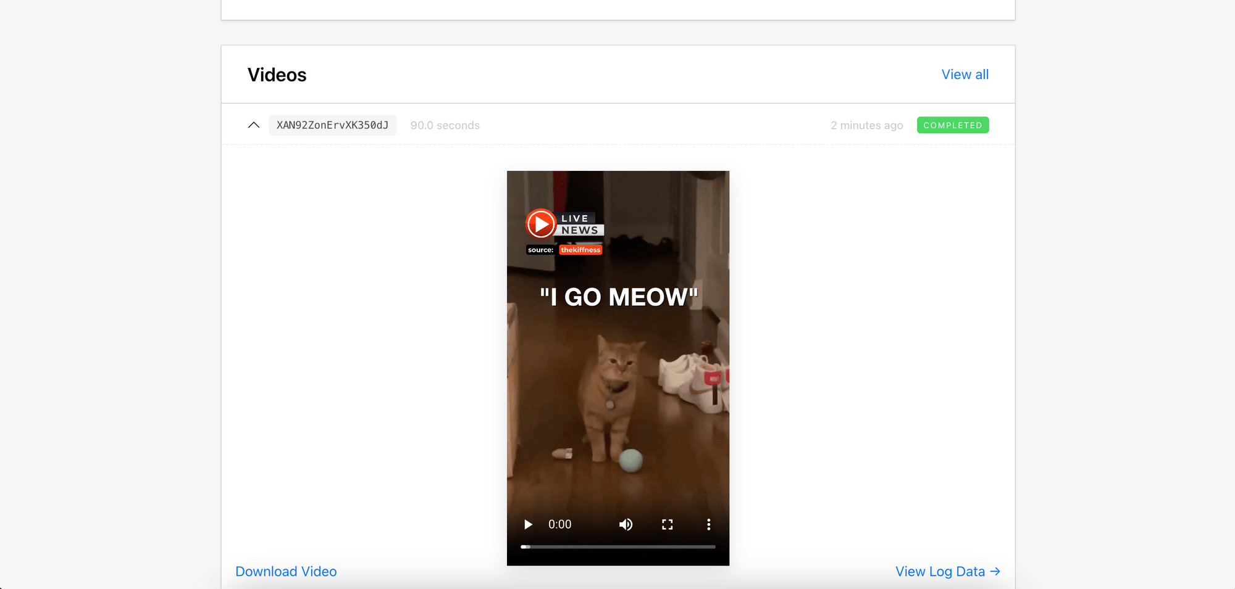Viewport: 1235px width, 589px height.
Task: Select the video ID XAN92ZonErvXK350dJ
Action: pyautogui.click(x=332, y=125)
